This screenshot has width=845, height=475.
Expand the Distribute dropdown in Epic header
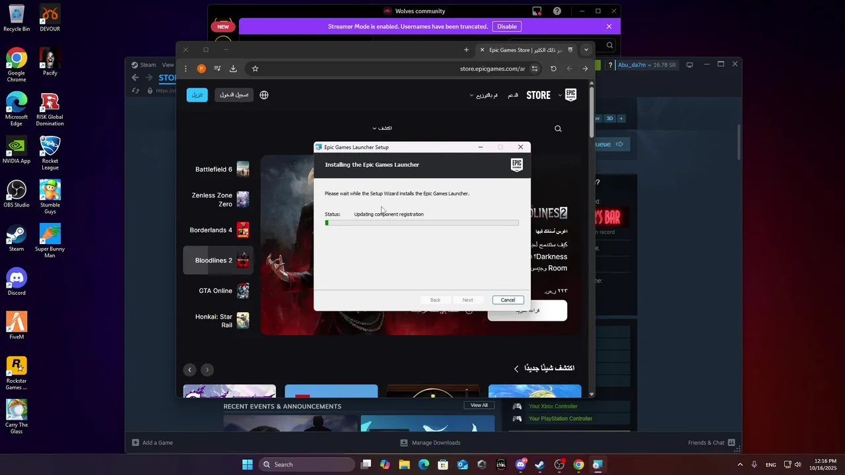click(483, 95)
